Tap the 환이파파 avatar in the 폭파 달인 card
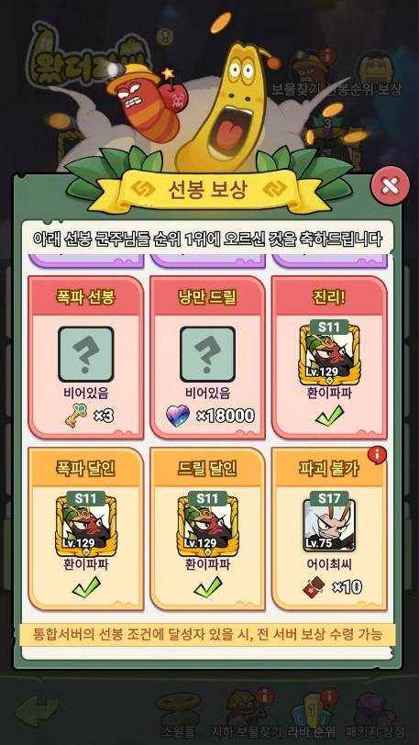419x745 pixels. 86,524
